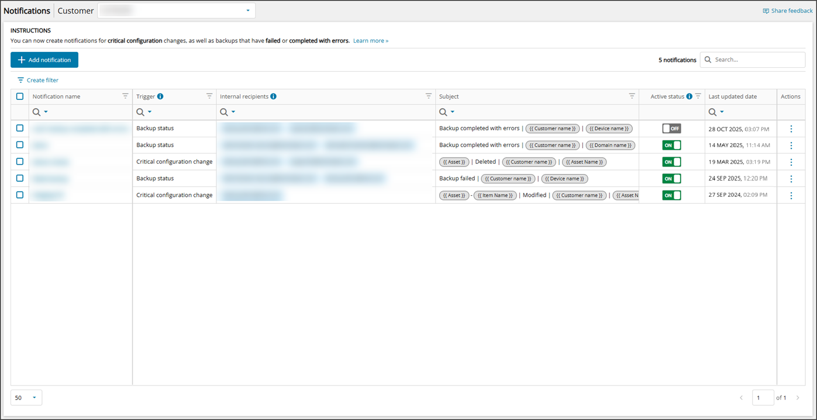This screenshot has width=817, height=420.
Task: Open actions menu for 28 OCT 2025 row
Action: click(x=791, y=129)
